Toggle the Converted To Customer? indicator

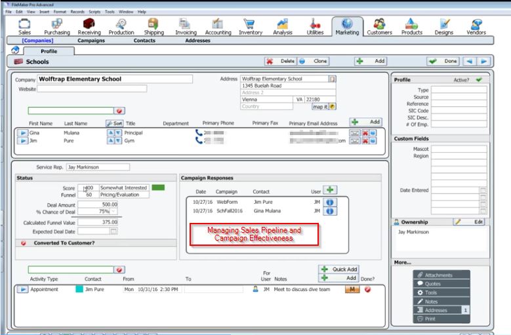pyautogui.click(x=24, y=243)
